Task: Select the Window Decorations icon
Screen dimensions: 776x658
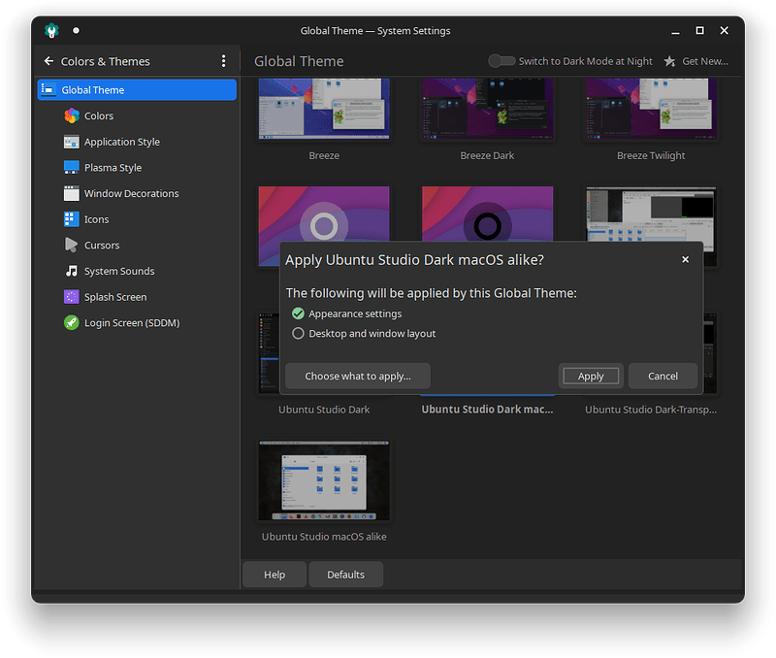Action: tap(71, 193)
